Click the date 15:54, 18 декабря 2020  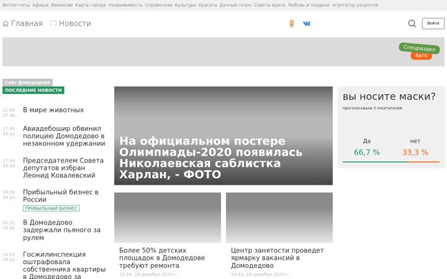[148, 275]
